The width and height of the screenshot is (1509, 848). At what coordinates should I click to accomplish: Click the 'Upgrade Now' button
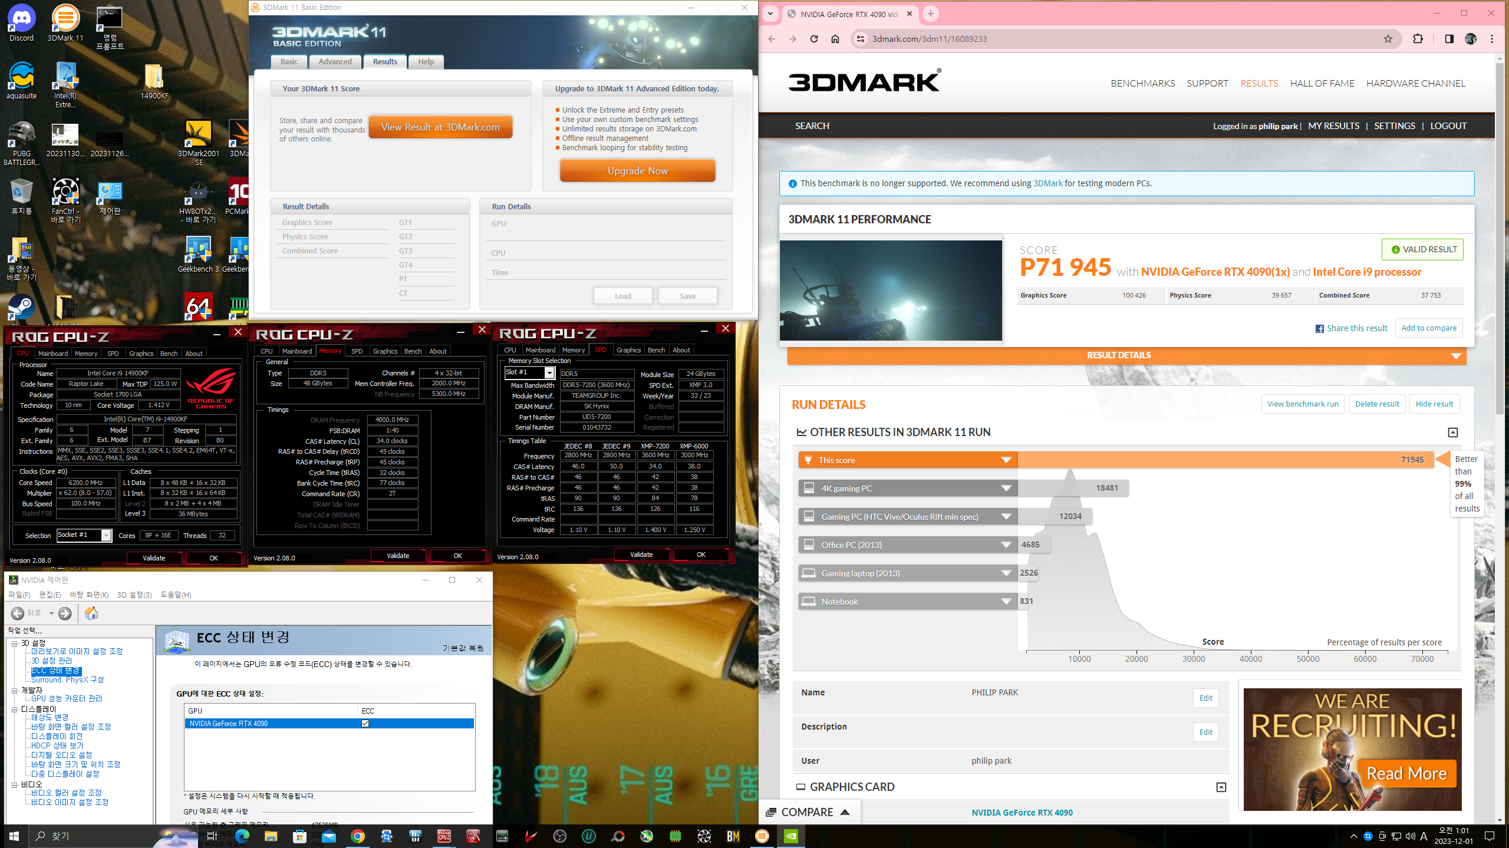pyautogui.click(x=637, y=170)
